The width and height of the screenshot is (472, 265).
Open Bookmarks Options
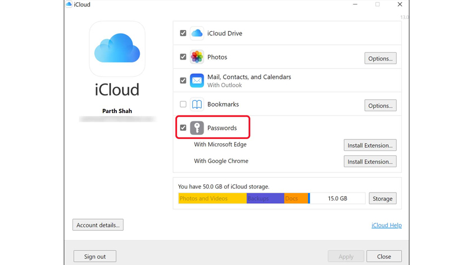tap(381, 105)
